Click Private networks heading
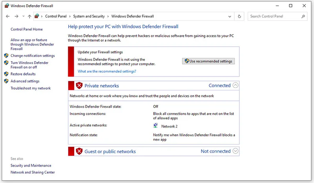The height and width of the screenshot is (183, 314). click(x=102, y=86)
